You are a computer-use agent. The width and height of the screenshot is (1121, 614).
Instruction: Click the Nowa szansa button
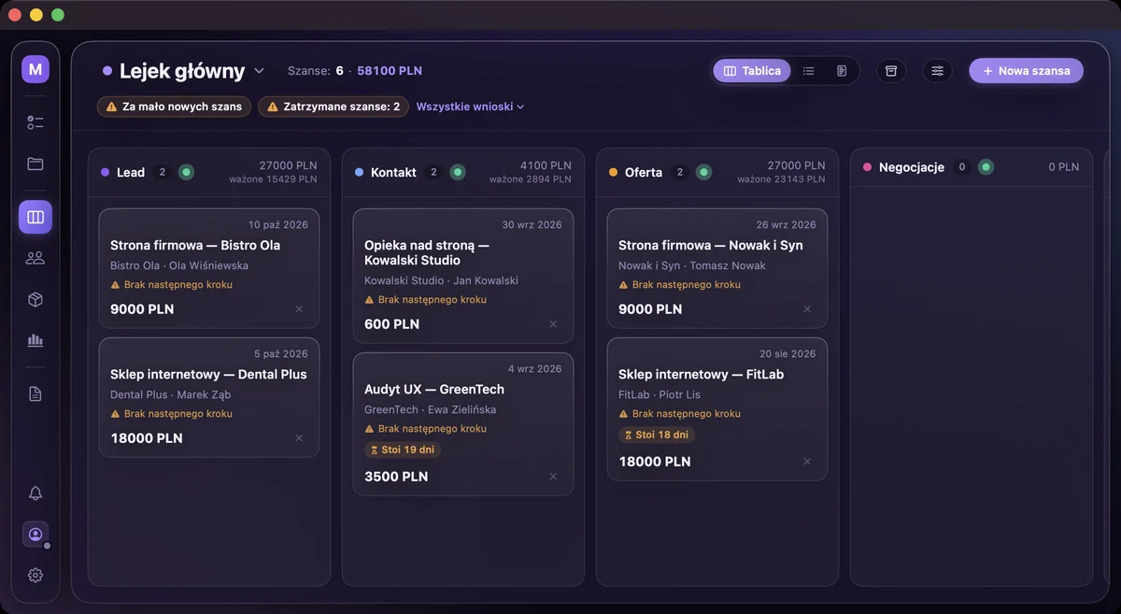pos(1026,71)
